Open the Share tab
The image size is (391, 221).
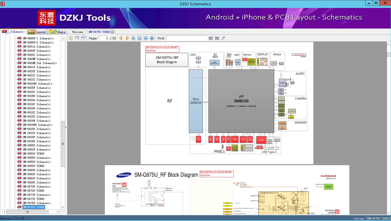[x=57, y=32]
